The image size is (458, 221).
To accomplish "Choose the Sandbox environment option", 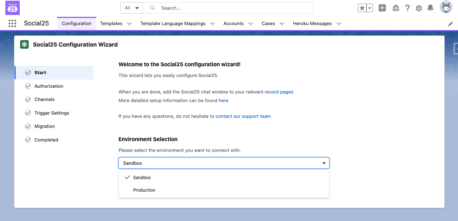I will [142, 178].
